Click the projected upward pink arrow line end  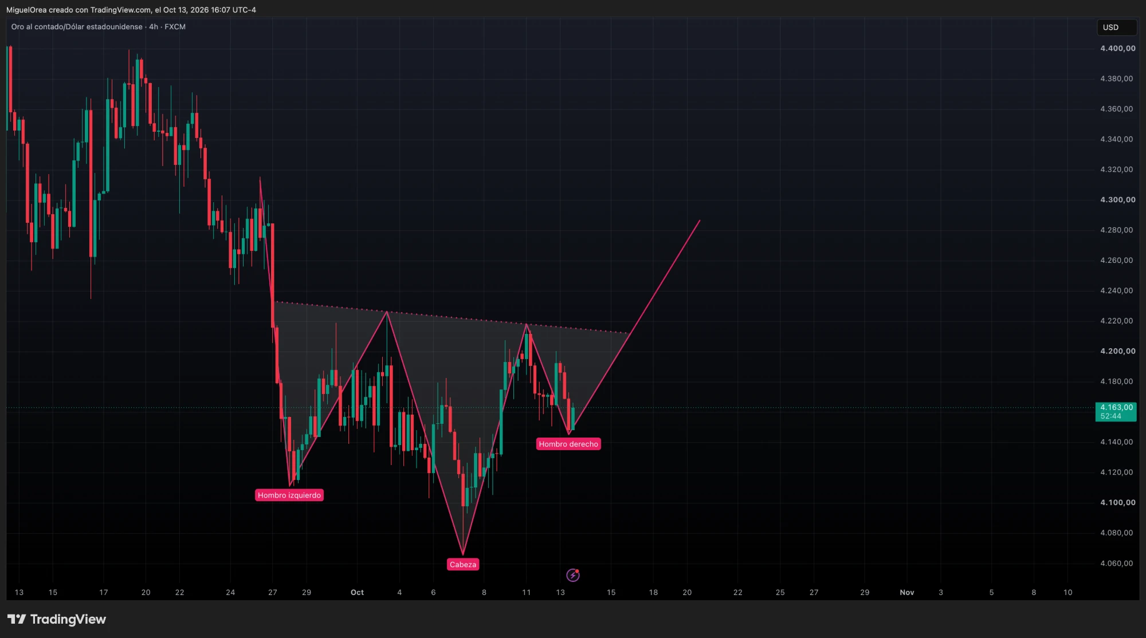tap(700, 220)
